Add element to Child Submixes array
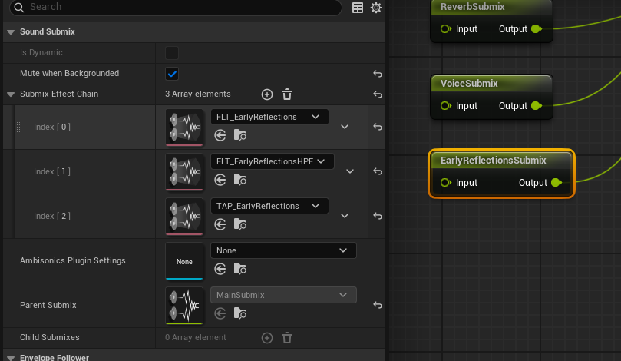Screen dimensions: 621x361 [x=267, y=338]
